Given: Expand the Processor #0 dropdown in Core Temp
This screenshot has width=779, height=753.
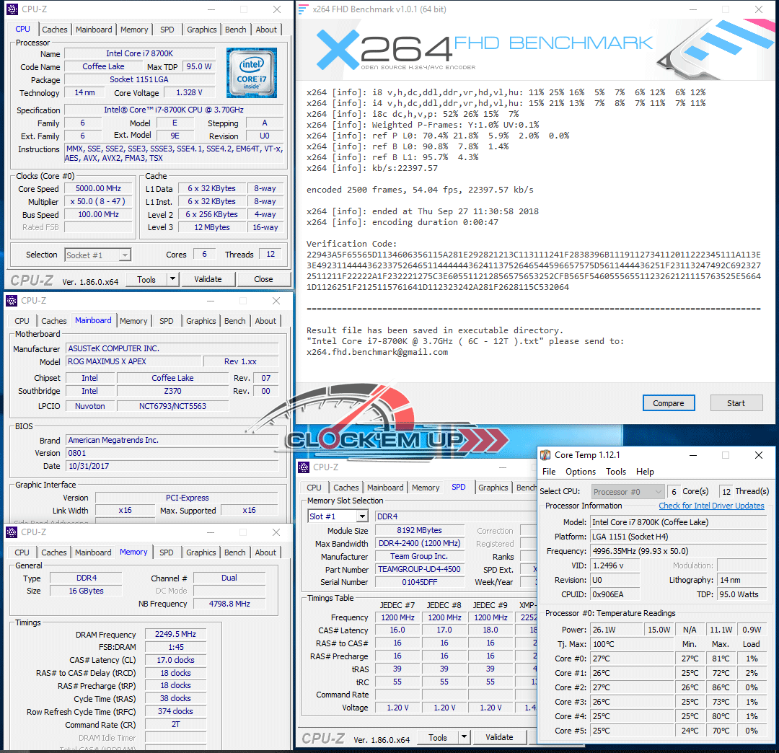Looking at the screenshot, I should [656, 491].
